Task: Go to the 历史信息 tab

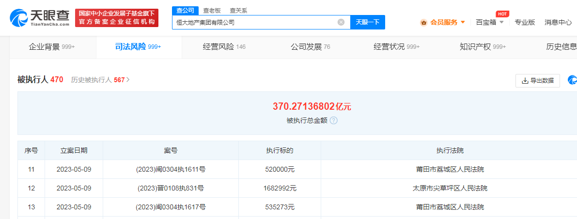Action: click(x=561, y=47)
